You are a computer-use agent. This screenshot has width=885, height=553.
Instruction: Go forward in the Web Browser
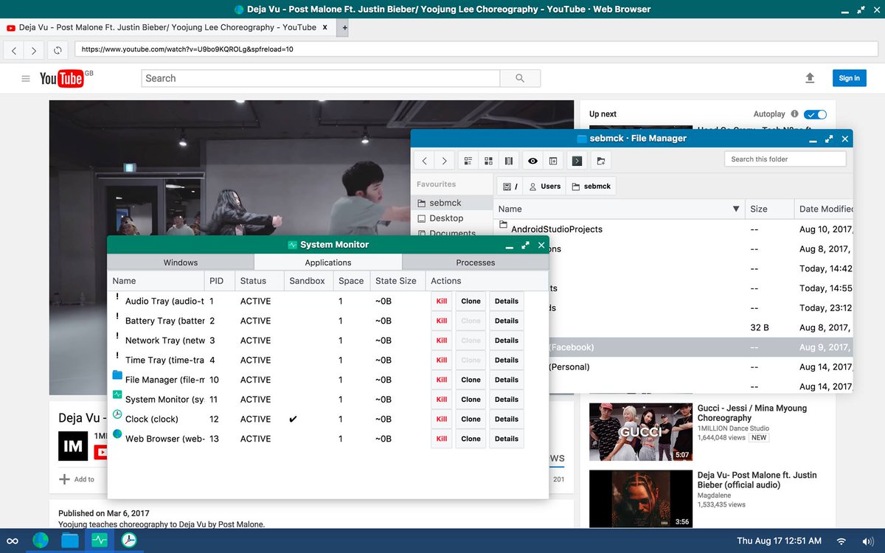coord(34,50)
